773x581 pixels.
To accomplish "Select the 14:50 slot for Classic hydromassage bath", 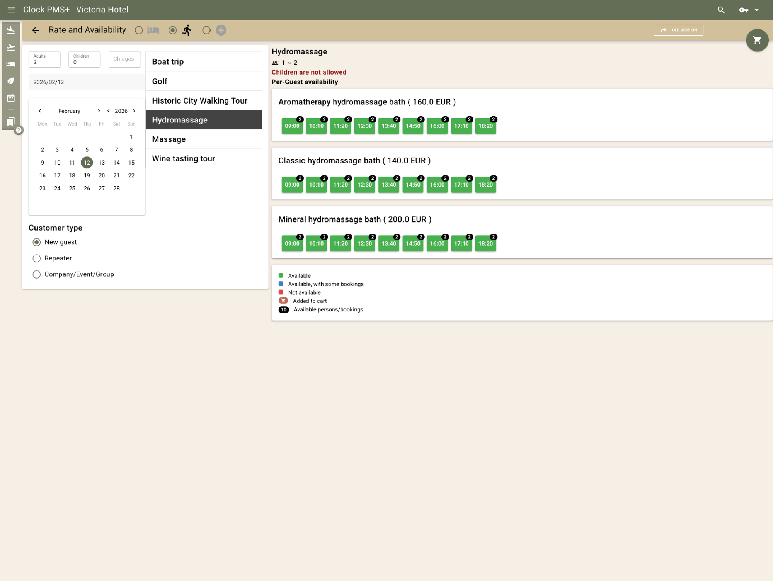I will [x=413, y=185].
